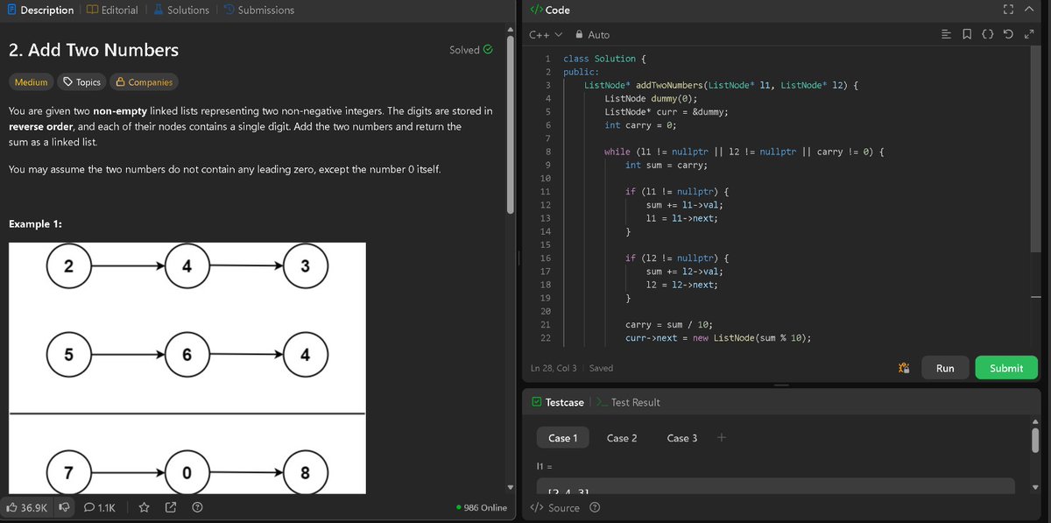Format code with the align icon
Screen dimensions: 1051x523
tap(946, 34)
